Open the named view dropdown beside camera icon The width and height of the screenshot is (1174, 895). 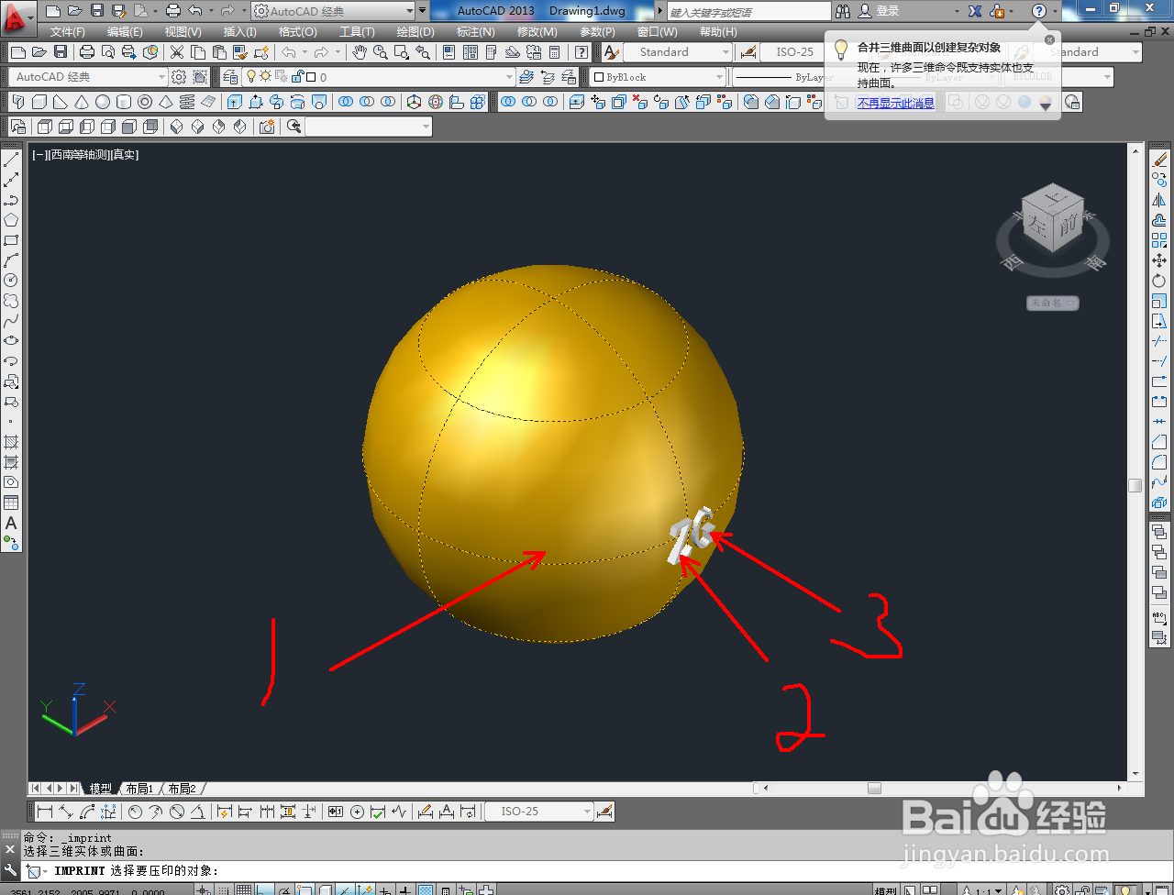[369, 127]
